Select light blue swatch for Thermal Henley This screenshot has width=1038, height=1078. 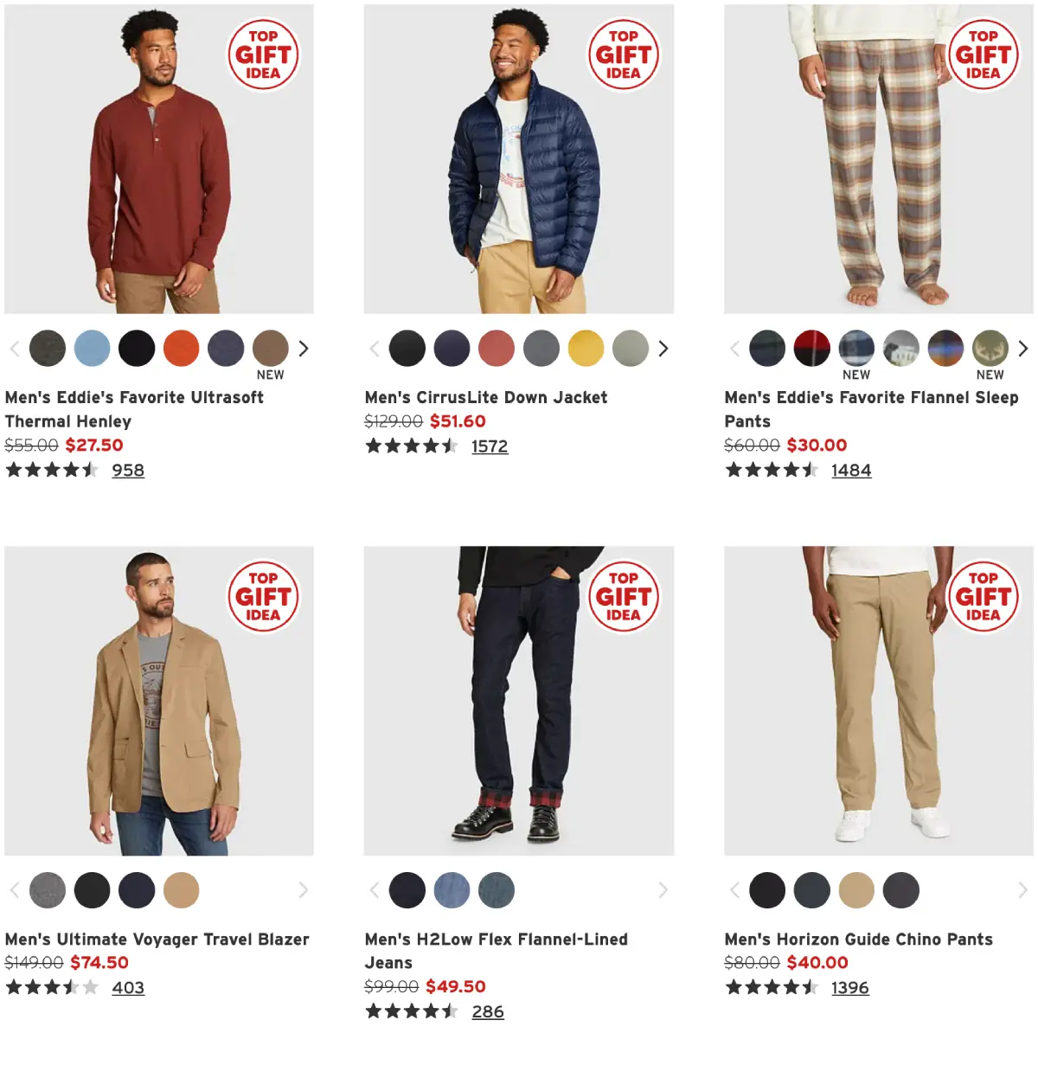(93, 349)
